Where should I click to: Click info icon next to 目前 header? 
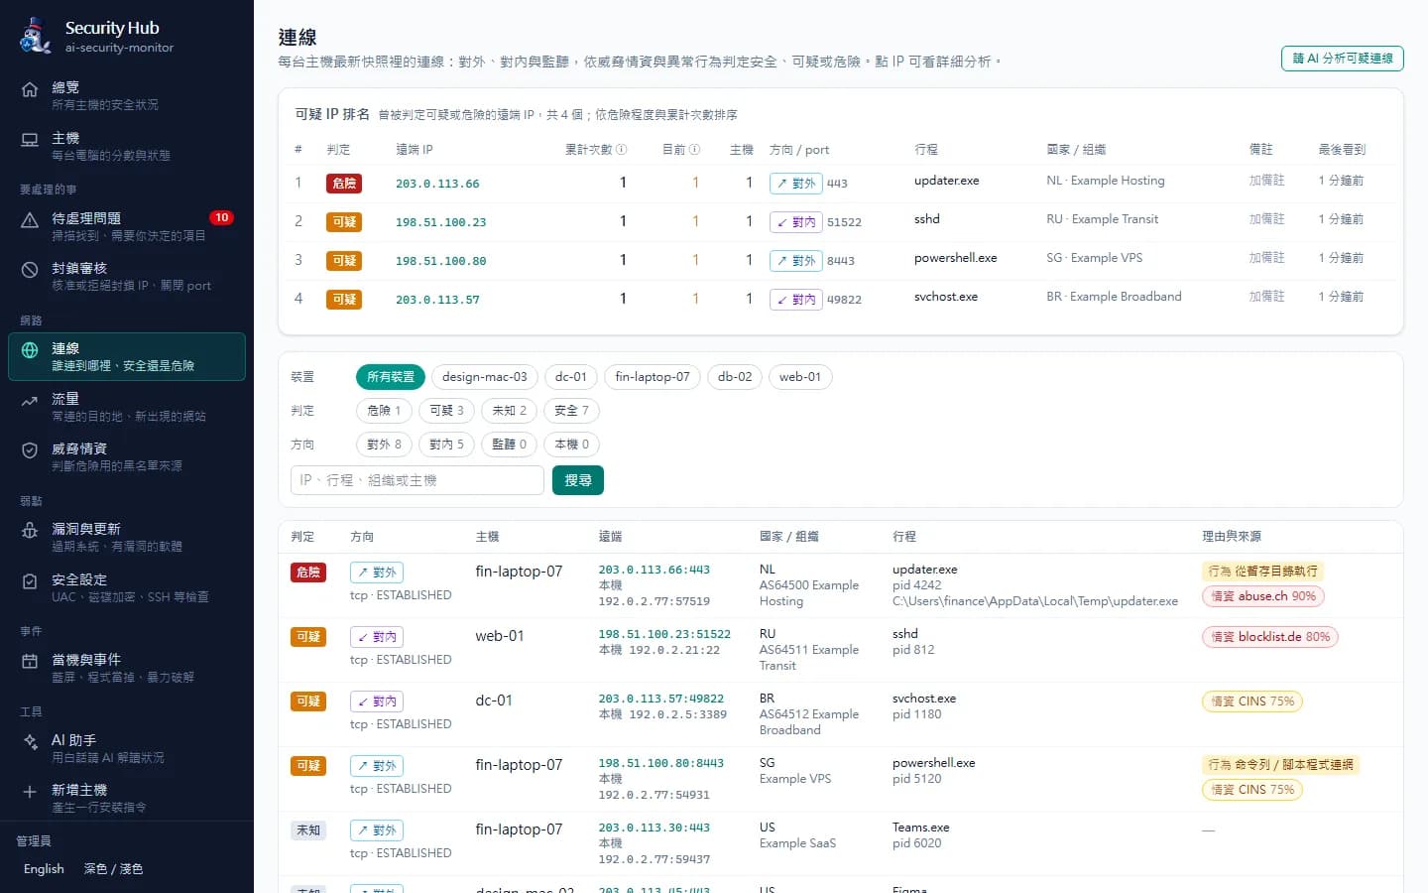695,150
